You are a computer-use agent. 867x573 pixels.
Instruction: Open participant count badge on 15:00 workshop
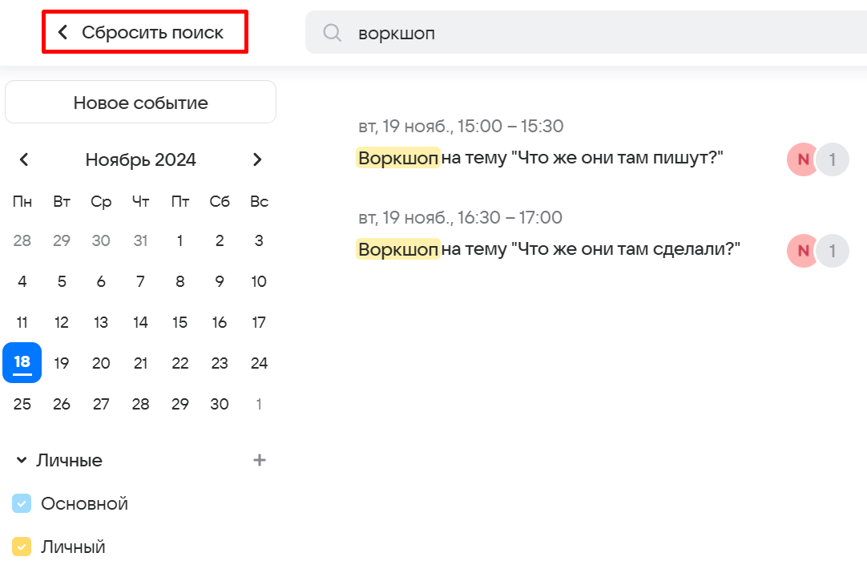(833, 159)
